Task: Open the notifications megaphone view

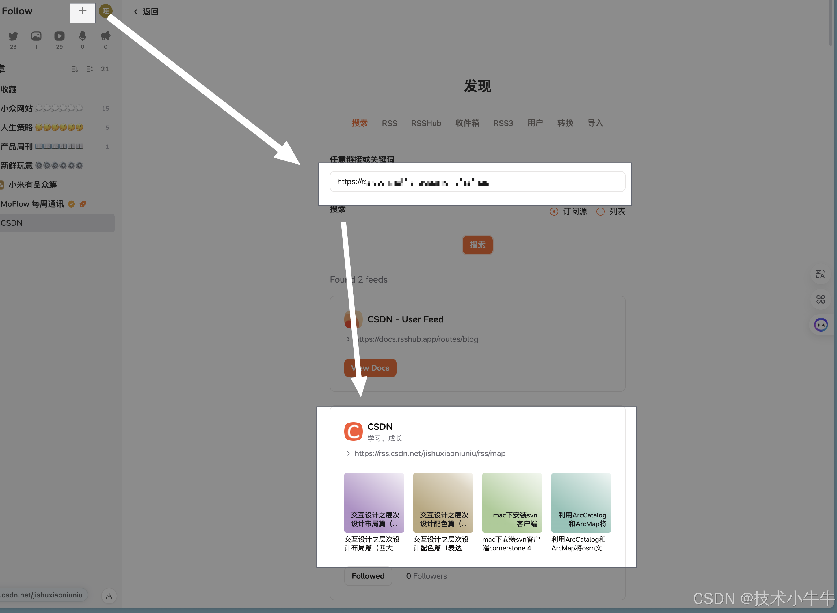Action: 105,36
